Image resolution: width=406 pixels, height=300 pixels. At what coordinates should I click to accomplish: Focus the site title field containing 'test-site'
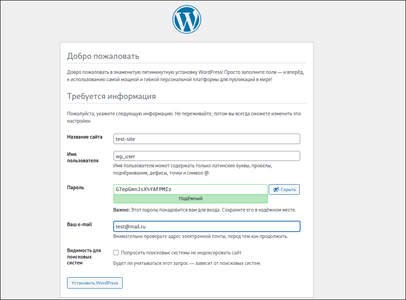[x=207, y=139]
